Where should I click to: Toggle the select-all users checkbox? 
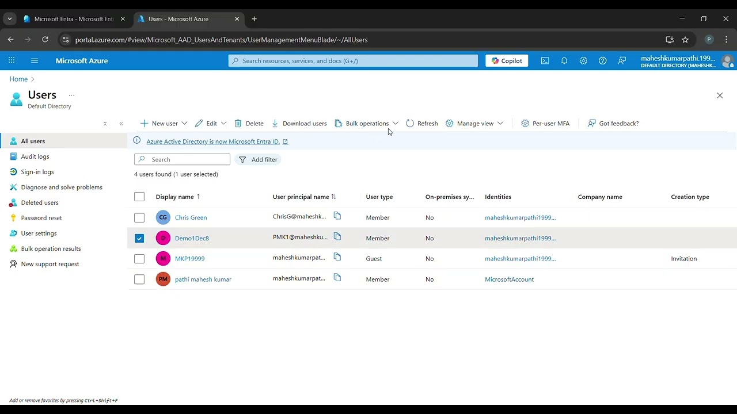[139, 197]
